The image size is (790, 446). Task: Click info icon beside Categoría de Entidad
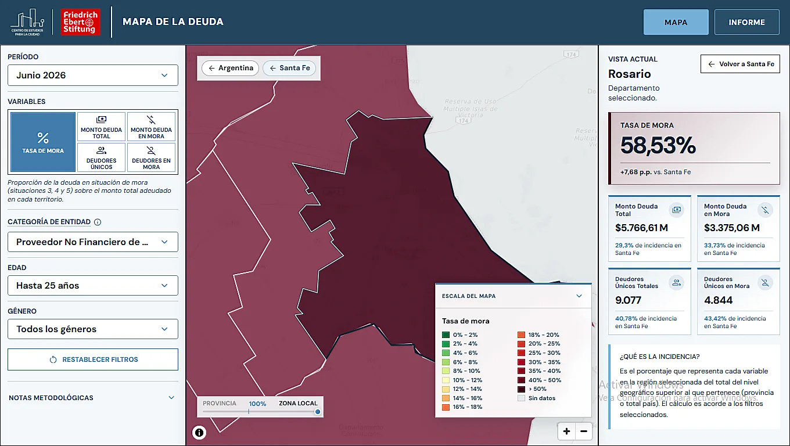(98, 222)
